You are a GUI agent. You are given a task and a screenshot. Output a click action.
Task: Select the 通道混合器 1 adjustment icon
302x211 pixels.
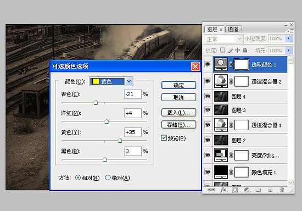coord(221,125)
